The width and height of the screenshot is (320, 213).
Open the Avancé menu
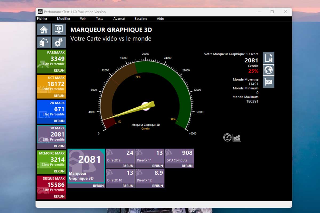click(x=119, y=19)
